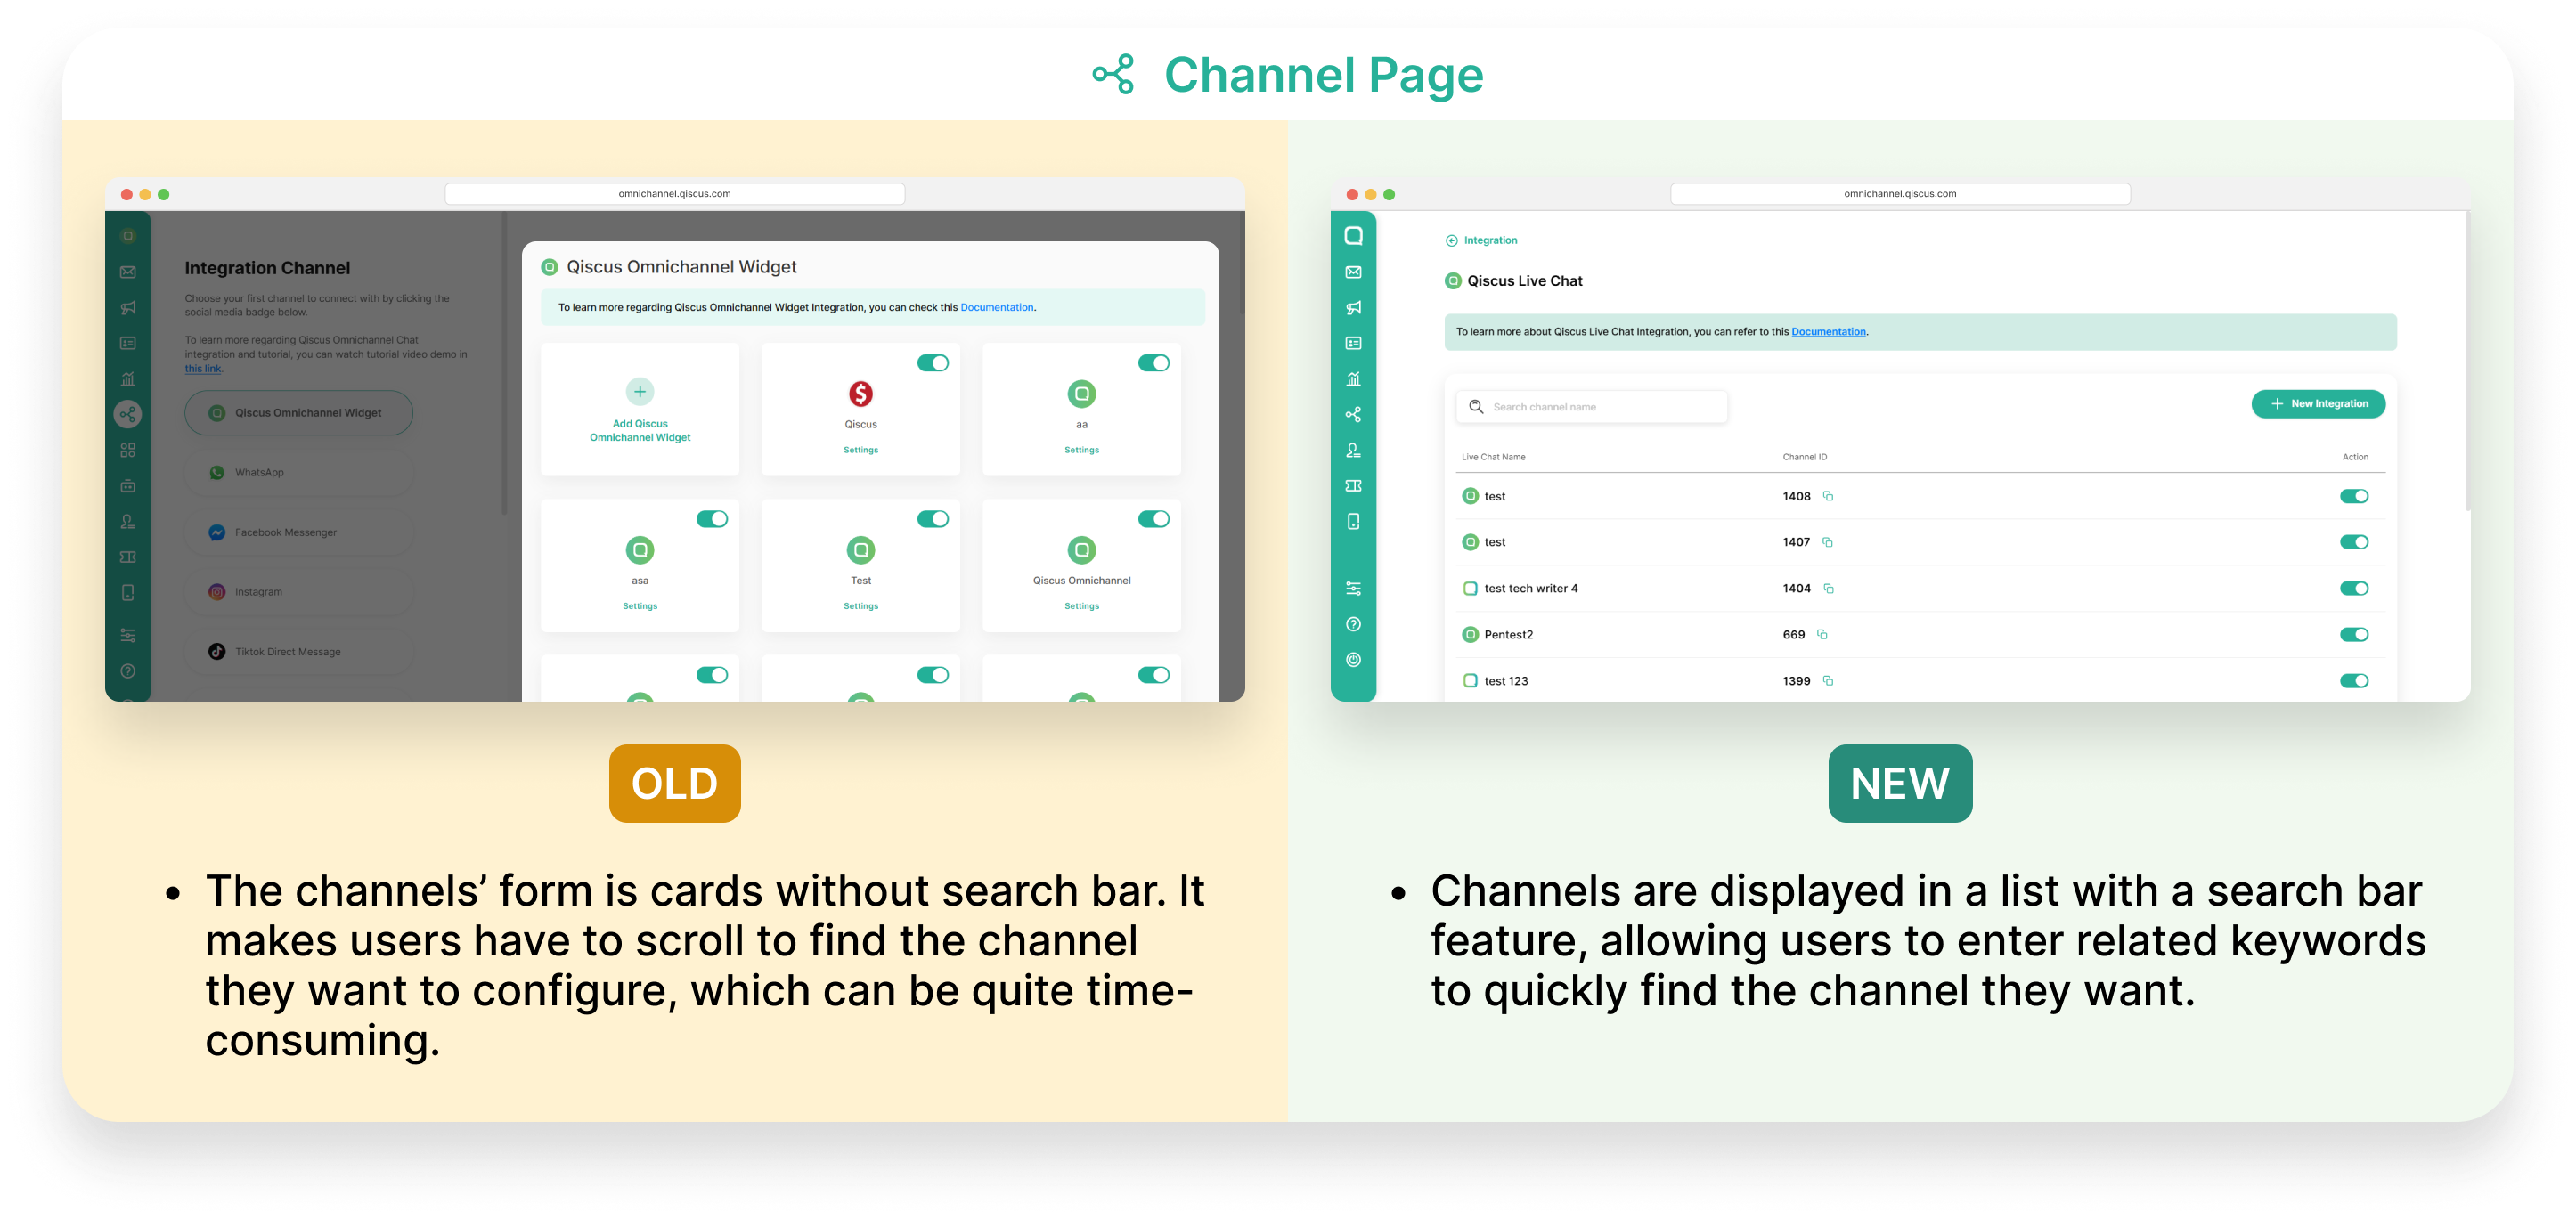Open the help question-mark icon in new sidebar

1353,624
